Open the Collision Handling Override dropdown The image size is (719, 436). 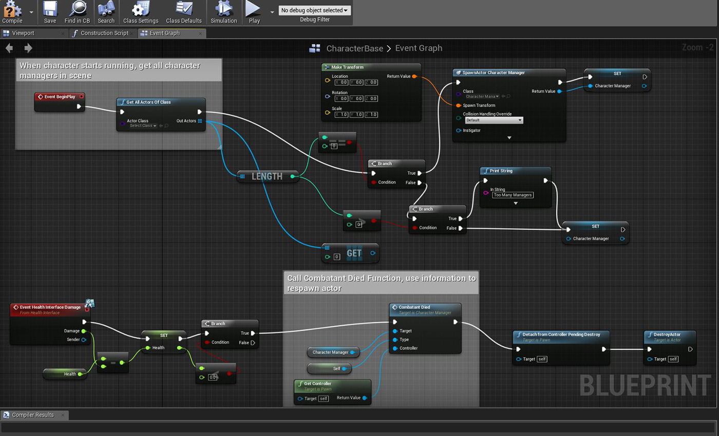click(x=493, y=120)
